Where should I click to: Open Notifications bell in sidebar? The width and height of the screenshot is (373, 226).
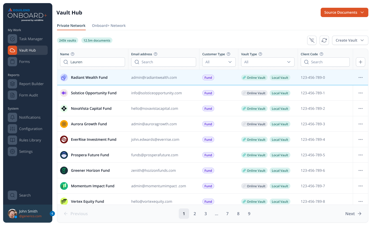(x=12, y=118)
